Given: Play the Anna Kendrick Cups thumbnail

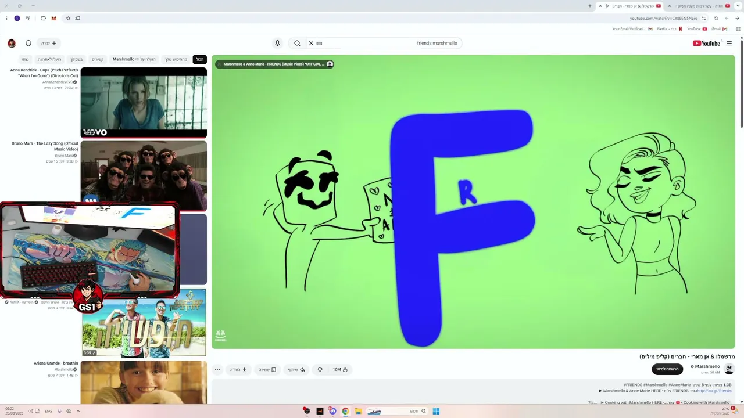Looking at the screenshot, I should pos(144,103).
